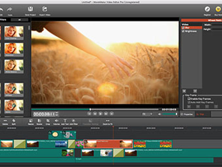Step forward one frame in preview
This screenshot has width=222, height=167.
[106, 114]
